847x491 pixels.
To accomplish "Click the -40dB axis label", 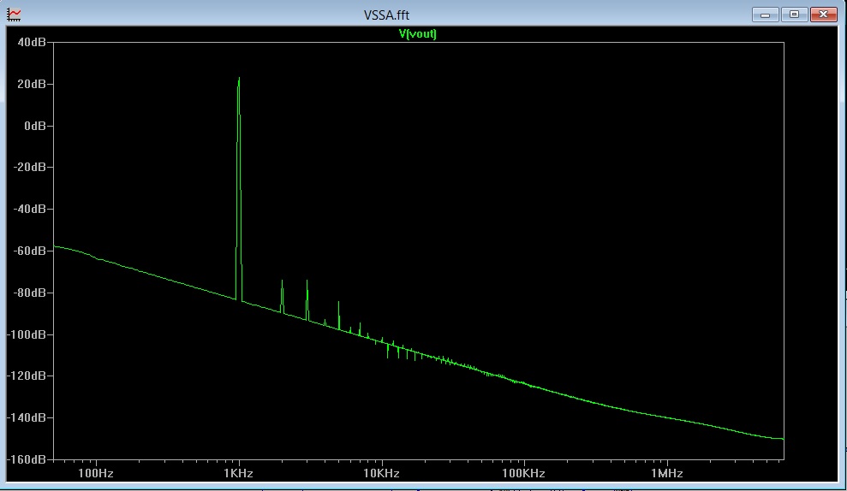I will click(30, 209).
